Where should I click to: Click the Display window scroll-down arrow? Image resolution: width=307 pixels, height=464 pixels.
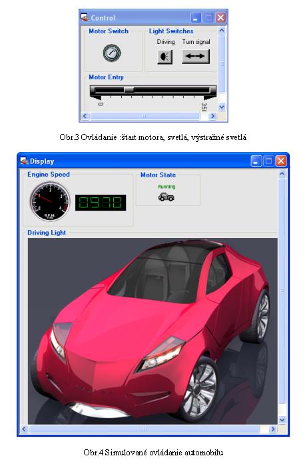[x=282, y=420]
